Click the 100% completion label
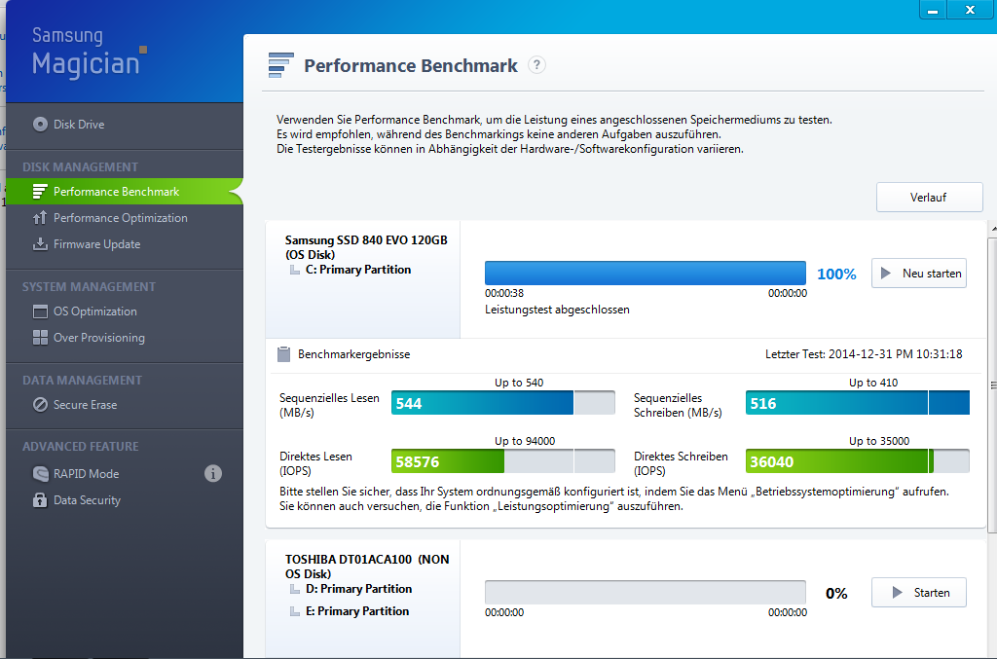Screen dimensions: 997x659 pyautogui.click(x=836, y=274)
